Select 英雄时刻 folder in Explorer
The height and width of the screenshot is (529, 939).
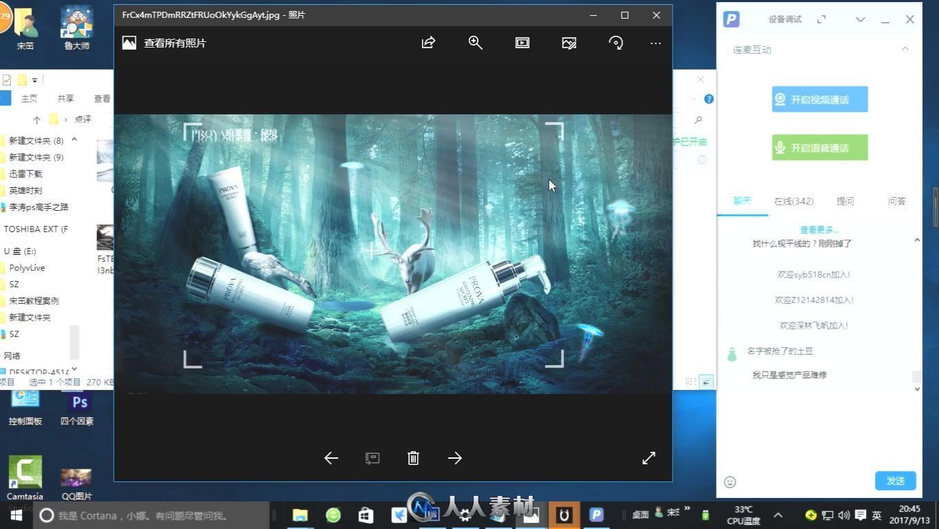coord(25,190)
